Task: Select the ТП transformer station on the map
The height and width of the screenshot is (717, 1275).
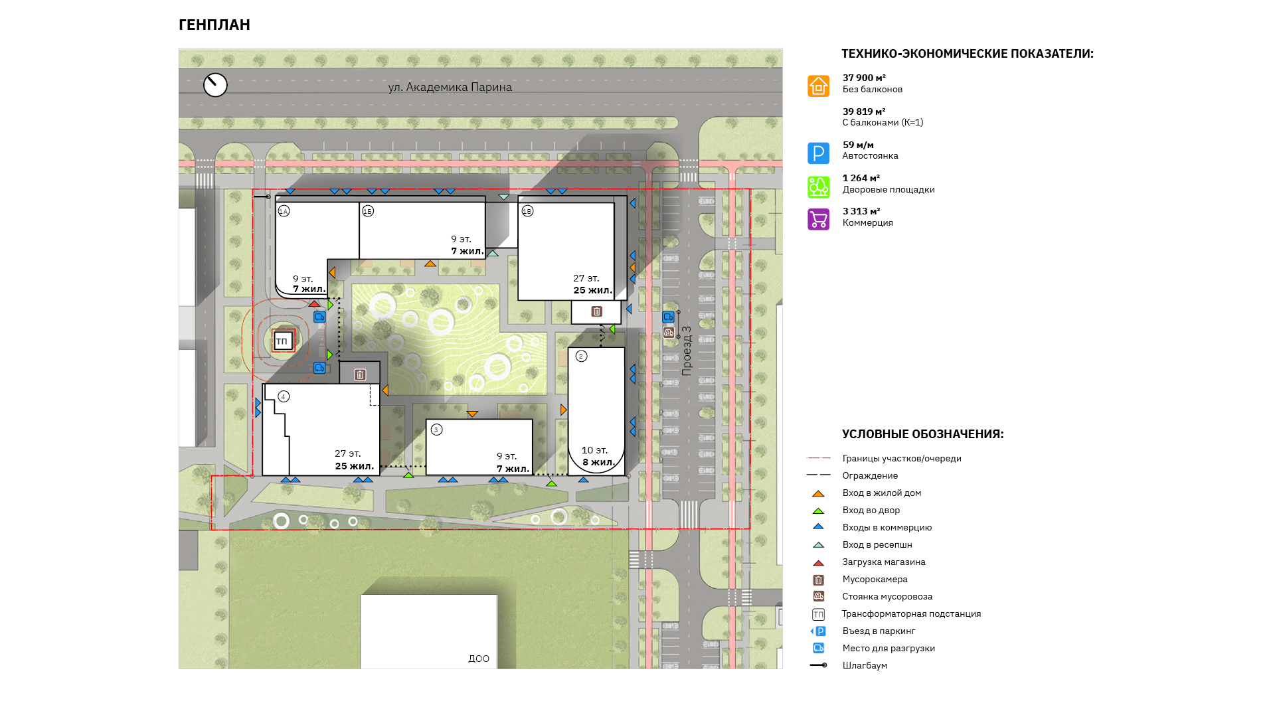Action: point(283,341)
